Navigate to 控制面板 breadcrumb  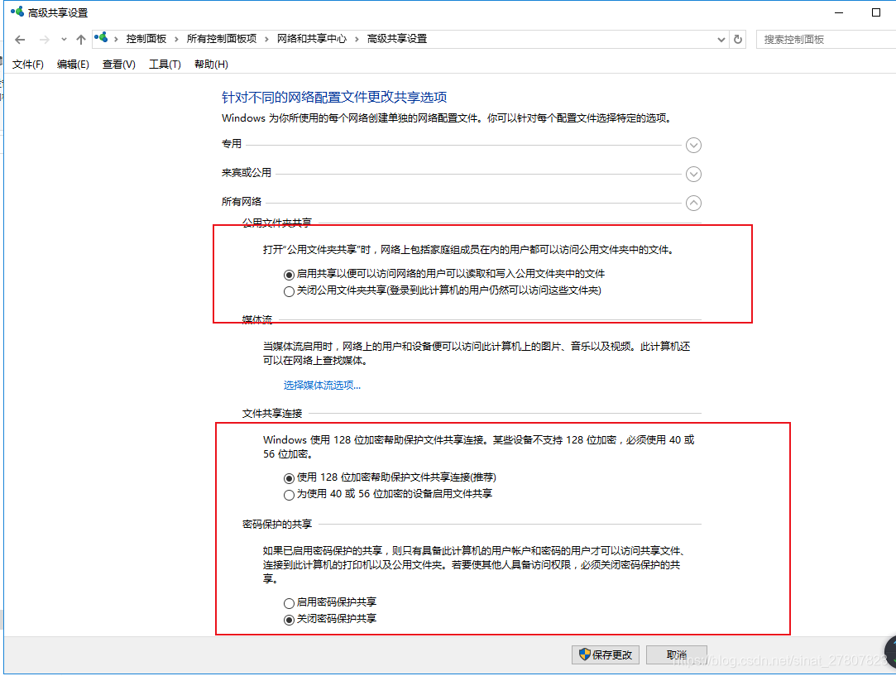point(146,39)
